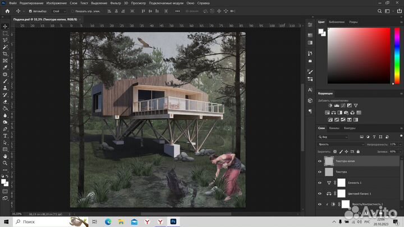Hide the Яркость/Контрастность 1 layer
404x227 pixels.
320,205
